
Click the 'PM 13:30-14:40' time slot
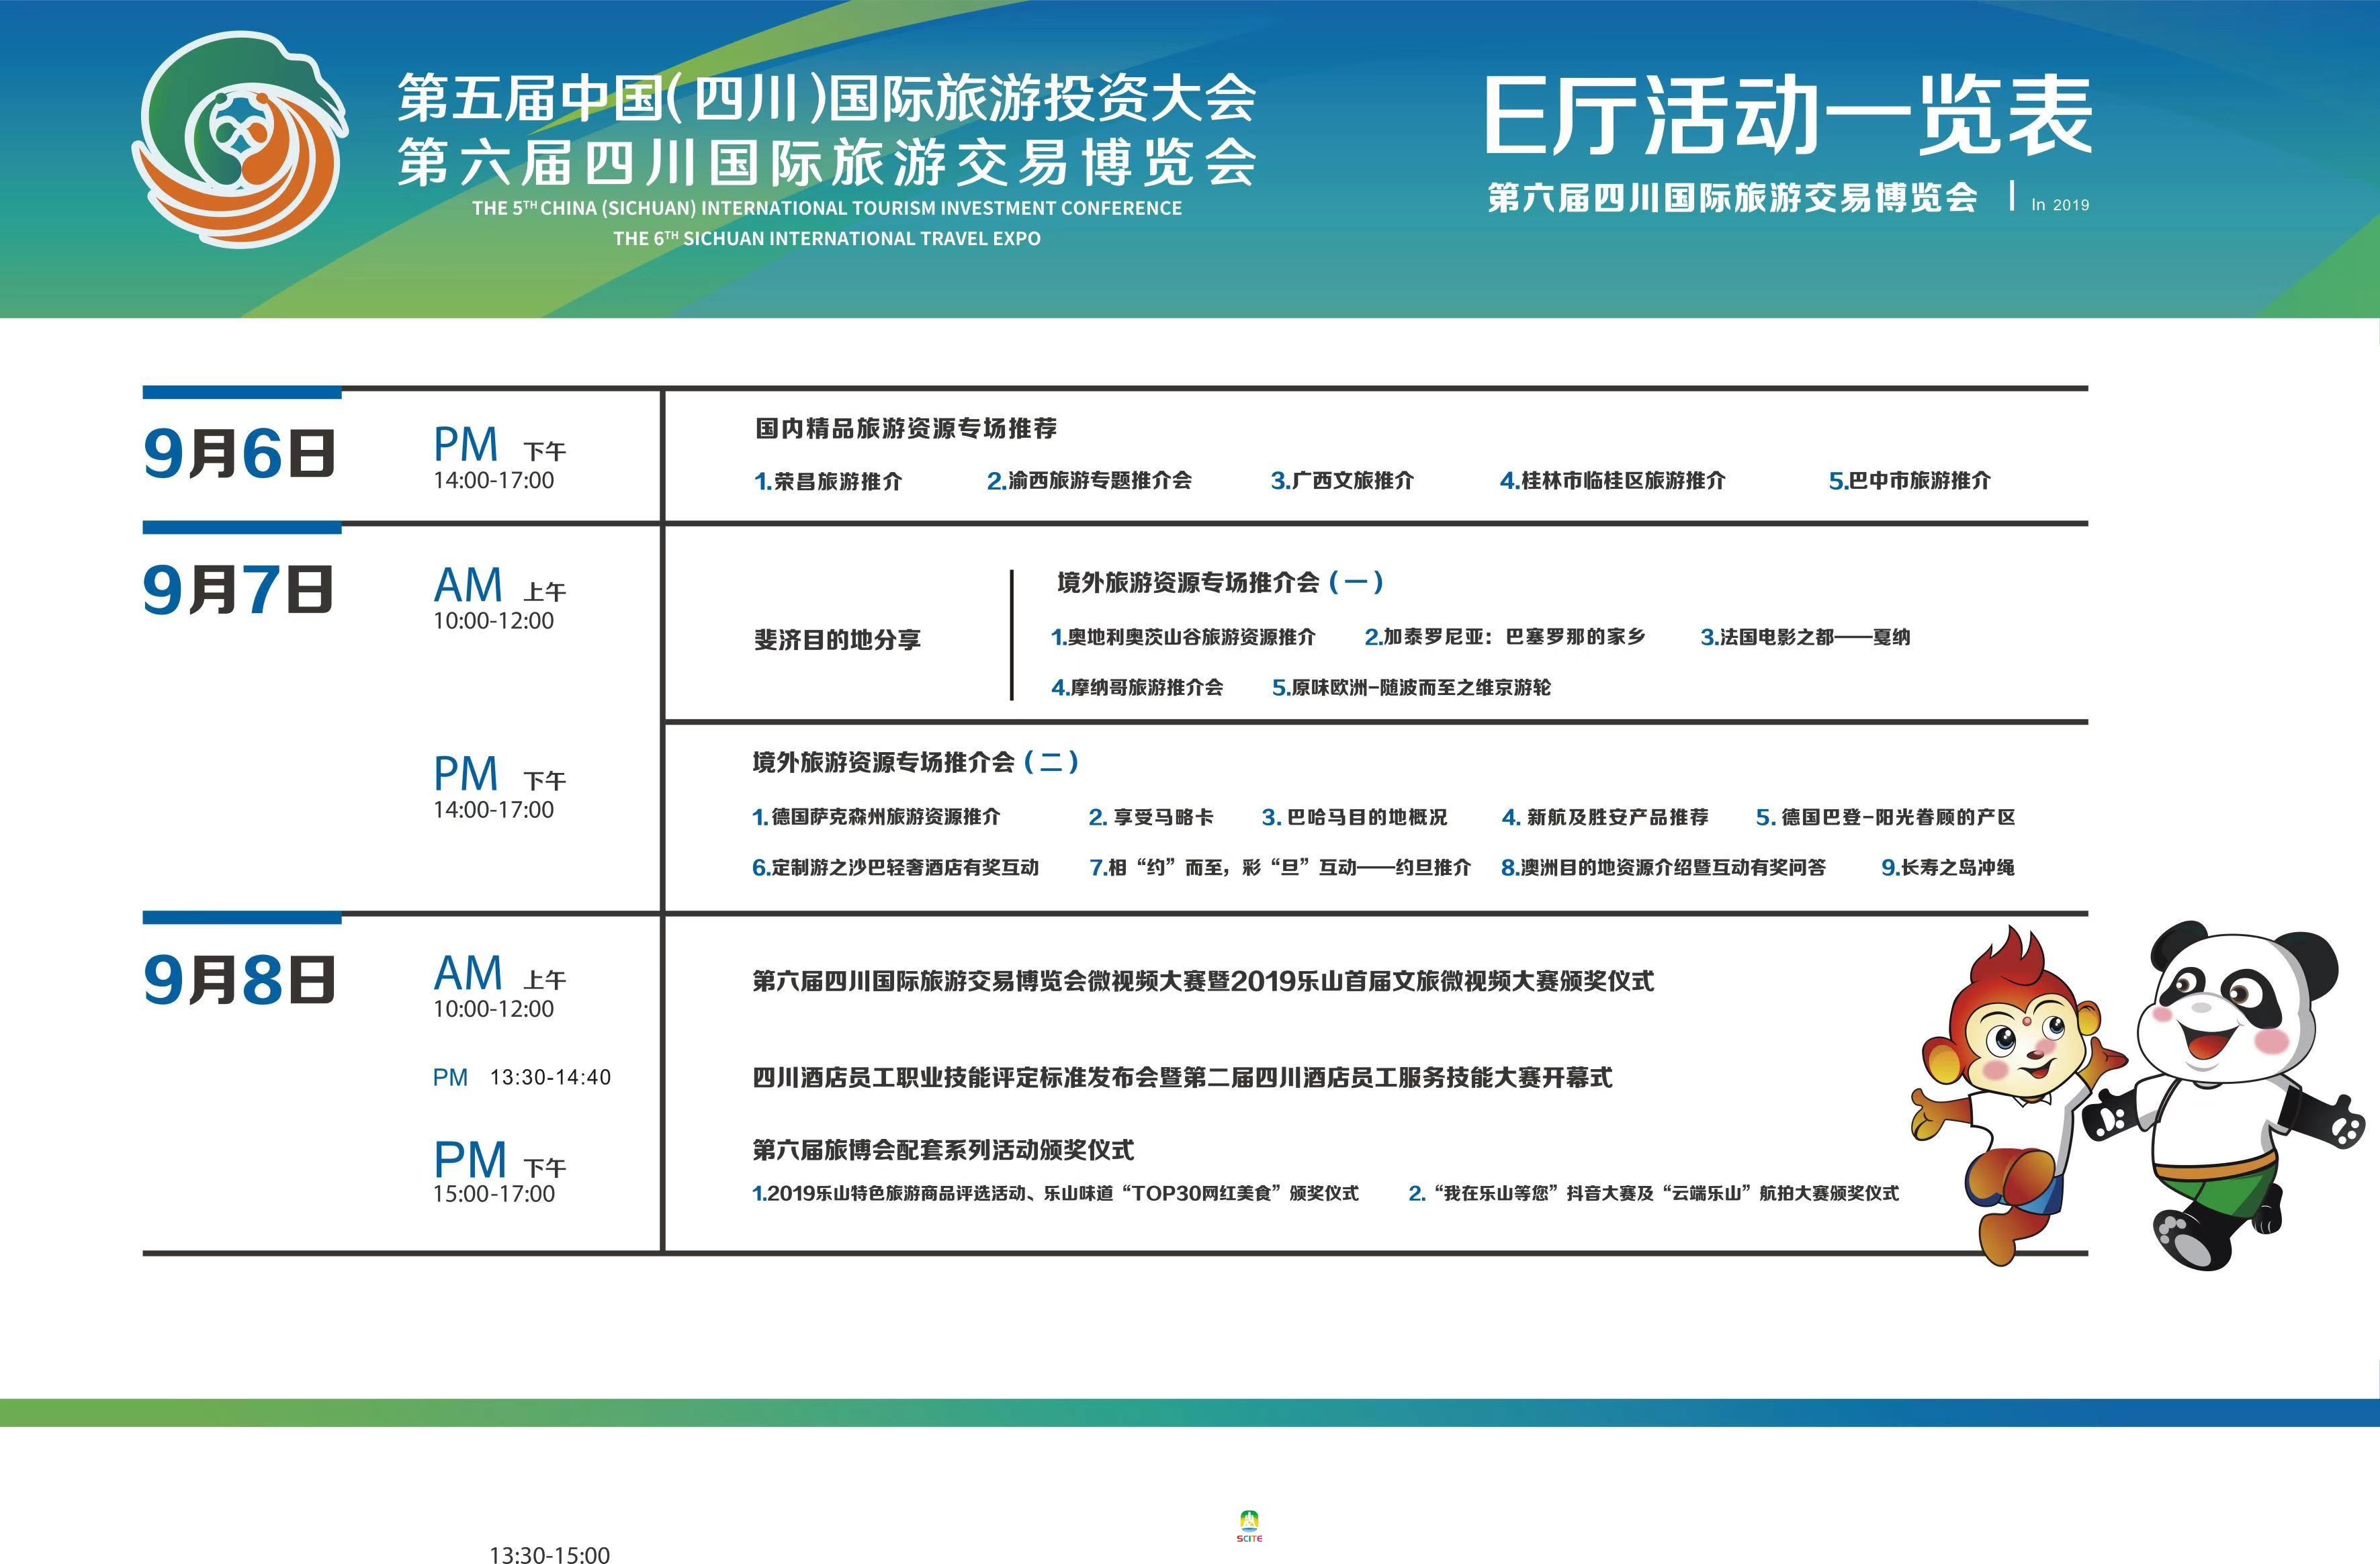click(x=522, y=1077)
